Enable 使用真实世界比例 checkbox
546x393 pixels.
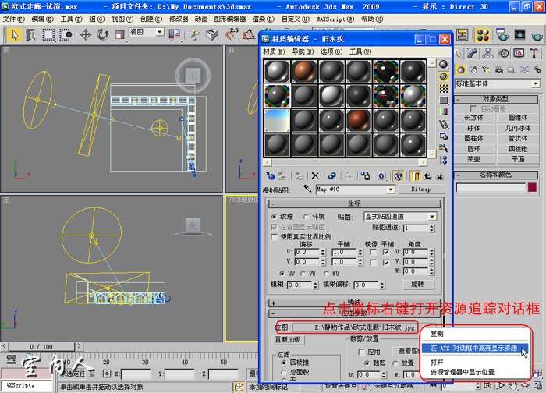pyautogui.click(x=275, y=237)
